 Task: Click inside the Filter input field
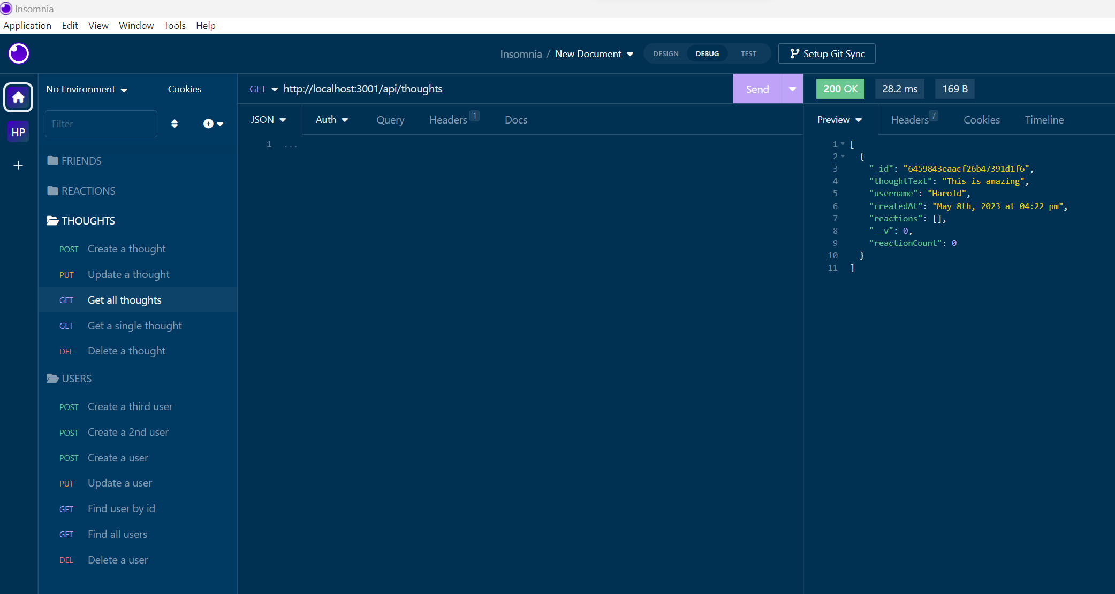[101, 124]
